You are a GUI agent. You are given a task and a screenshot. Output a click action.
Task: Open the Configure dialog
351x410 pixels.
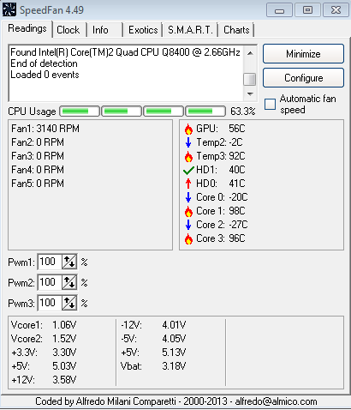point(303,78)
